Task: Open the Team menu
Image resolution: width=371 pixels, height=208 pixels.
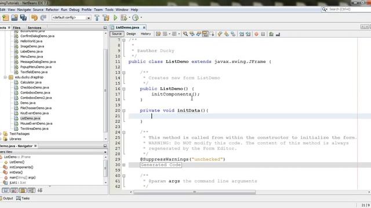Action: [98, 10]
